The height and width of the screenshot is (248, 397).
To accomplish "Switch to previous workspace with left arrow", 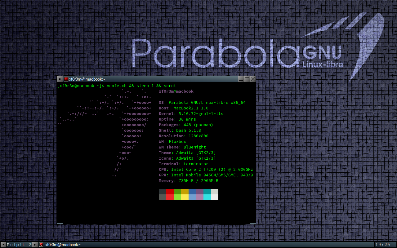I will (x=3, y=245).
